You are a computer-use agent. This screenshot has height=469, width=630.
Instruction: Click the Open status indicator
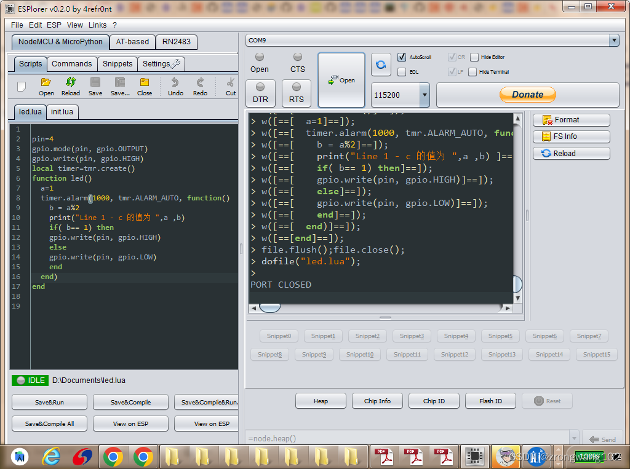tap(260, 63)
